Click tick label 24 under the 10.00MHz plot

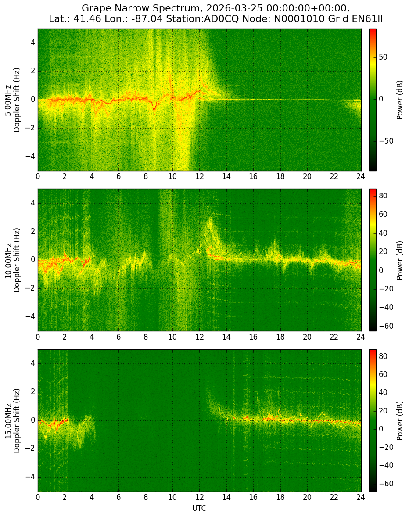click(361, 337)
